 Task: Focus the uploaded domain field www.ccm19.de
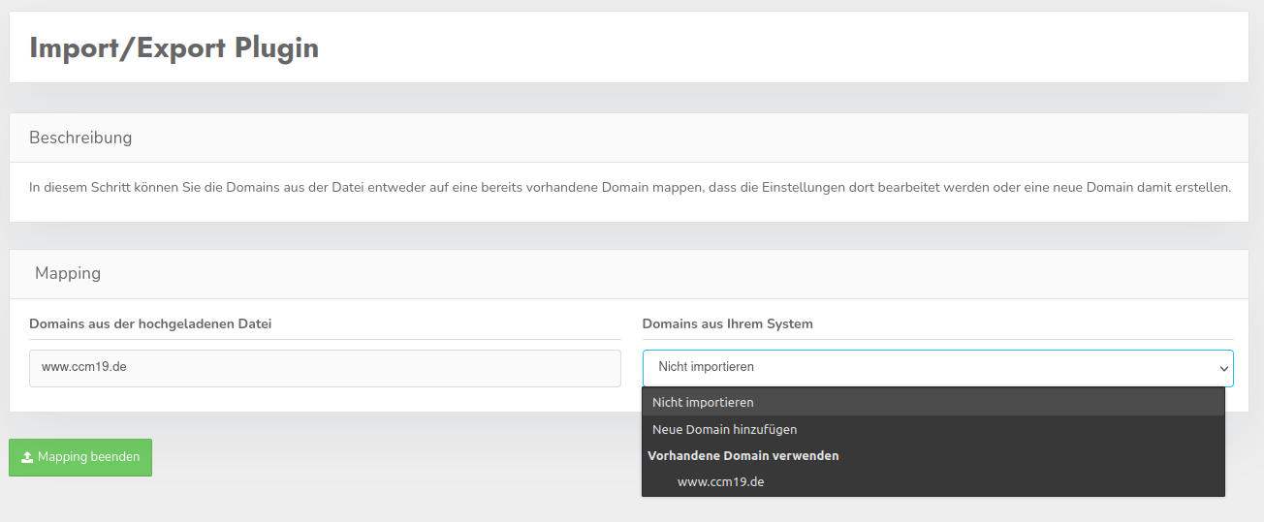tap(325, 368)
